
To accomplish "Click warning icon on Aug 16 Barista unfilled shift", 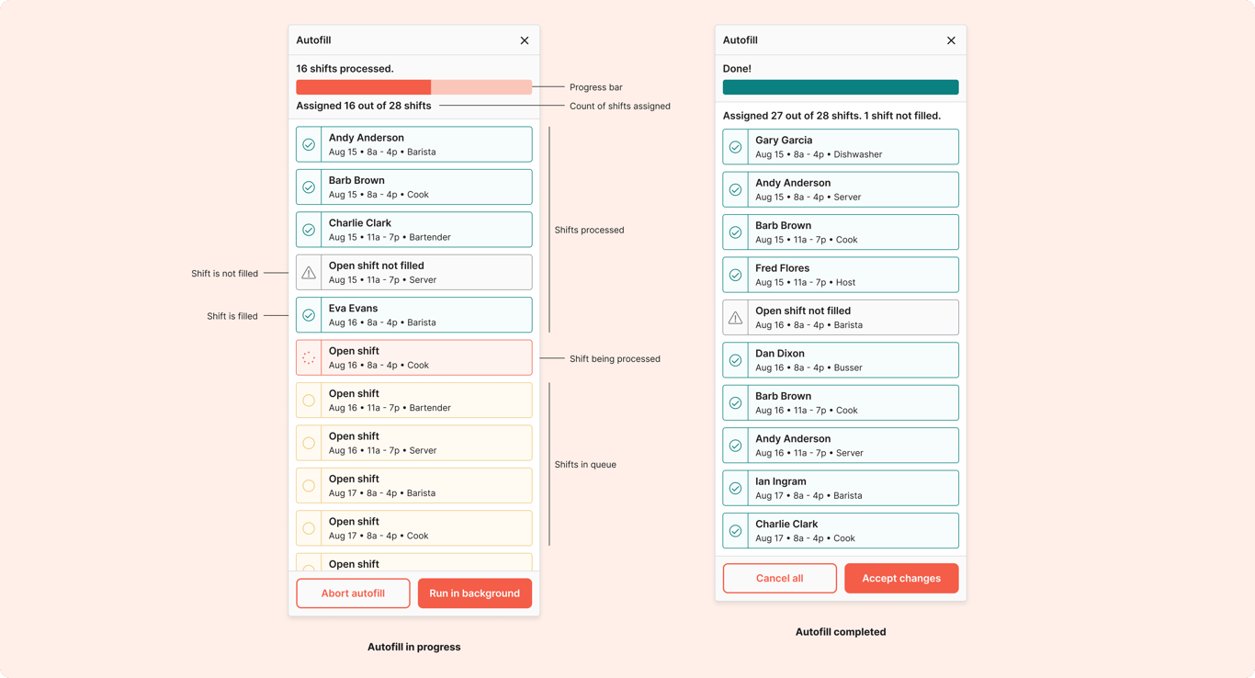I will pos(735,318).
